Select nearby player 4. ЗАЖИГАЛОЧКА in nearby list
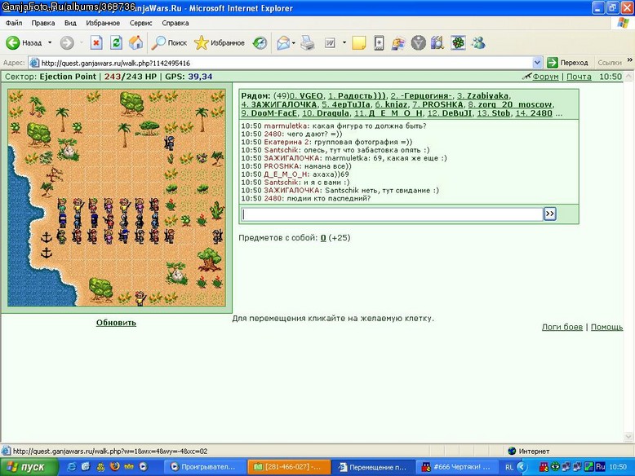This screenshot has width=635, height=476. coord(279,105)
